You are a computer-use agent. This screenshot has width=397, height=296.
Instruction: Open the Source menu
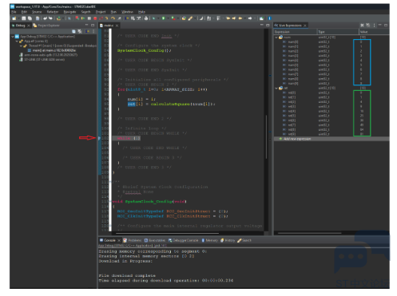tap(37, 12)
